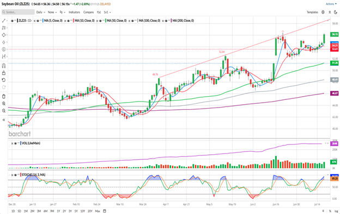Remove the MA (10, Close, 0) study
The image size is (340, 214).
[x=65, y=21]
